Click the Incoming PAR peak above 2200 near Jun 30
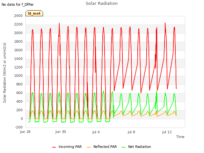Image resolution: width=204 pixels, height=153 pixels. point(59,23)
